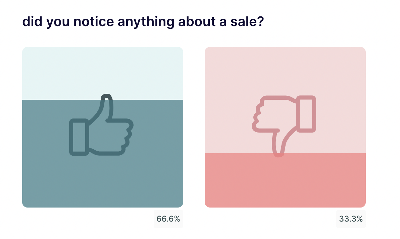400x239 pixels.
Task: Click the cuff rectangle of the thumbs down icon
Action: [306, 114]
